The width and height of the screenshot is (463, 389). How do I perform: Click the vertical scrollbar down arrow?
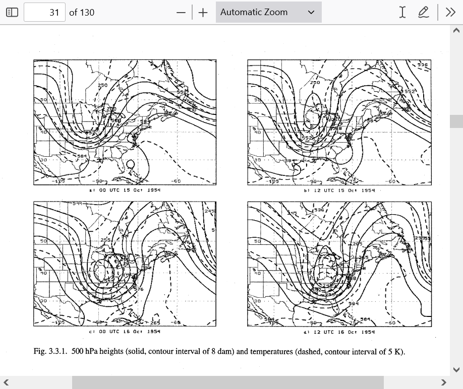[x=456, y=369]
